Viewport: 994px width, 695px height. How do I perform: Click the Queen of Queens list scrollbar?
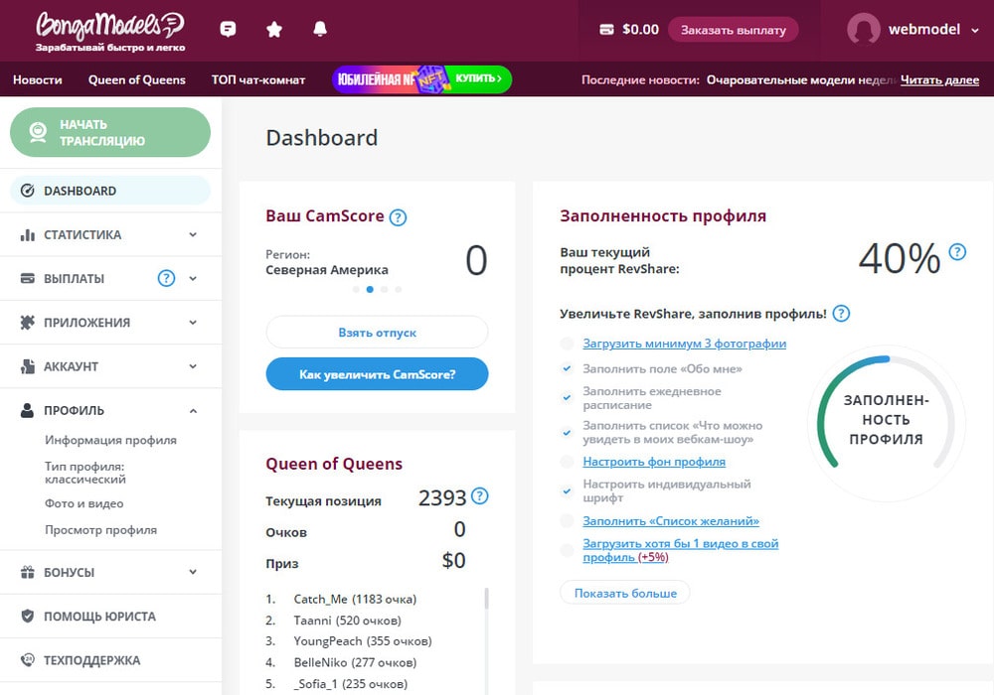coord(486,598)
